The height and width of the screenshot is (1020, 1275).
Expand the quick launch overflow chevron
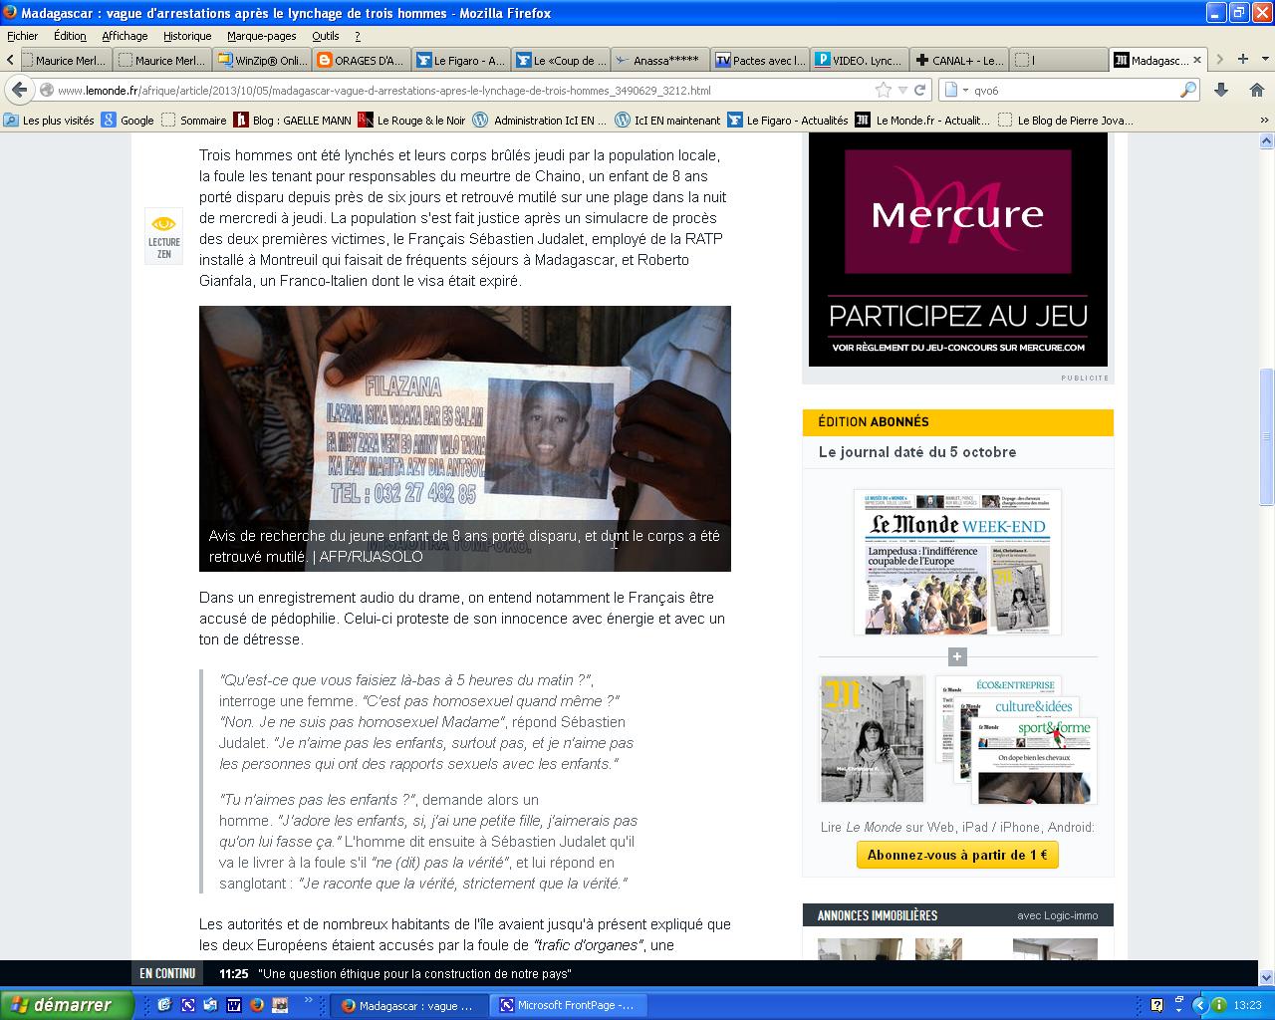pyautogui.click(x=309, y=1001)
